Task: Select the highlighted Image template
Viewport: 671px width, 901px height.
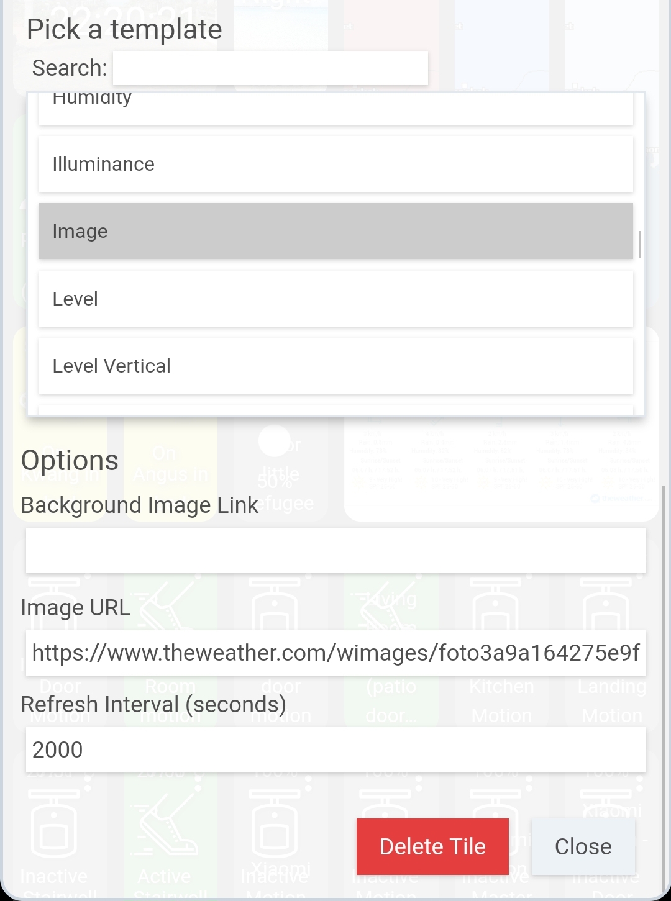Action: pos(335,231)
